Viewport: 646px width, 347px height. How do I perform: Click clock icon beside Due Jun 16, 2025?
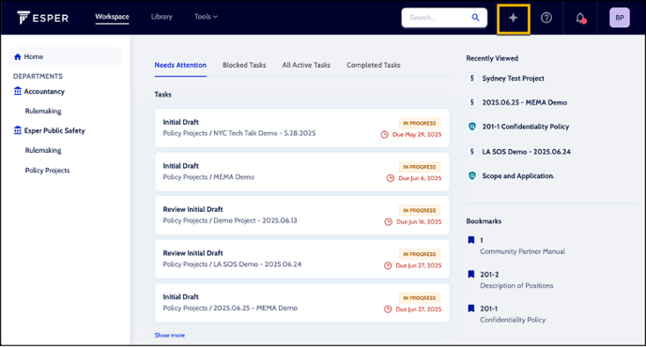tap(388, 222)
